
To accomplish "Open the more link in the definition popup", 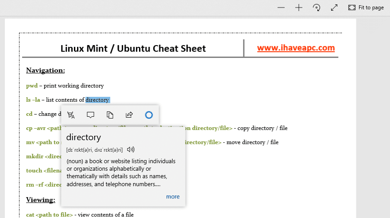I will pyautogui.click(x=173, y=197).
